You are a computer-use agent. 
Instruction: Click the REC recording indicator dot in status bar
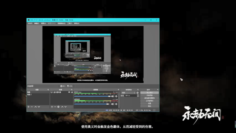[121, 110]
